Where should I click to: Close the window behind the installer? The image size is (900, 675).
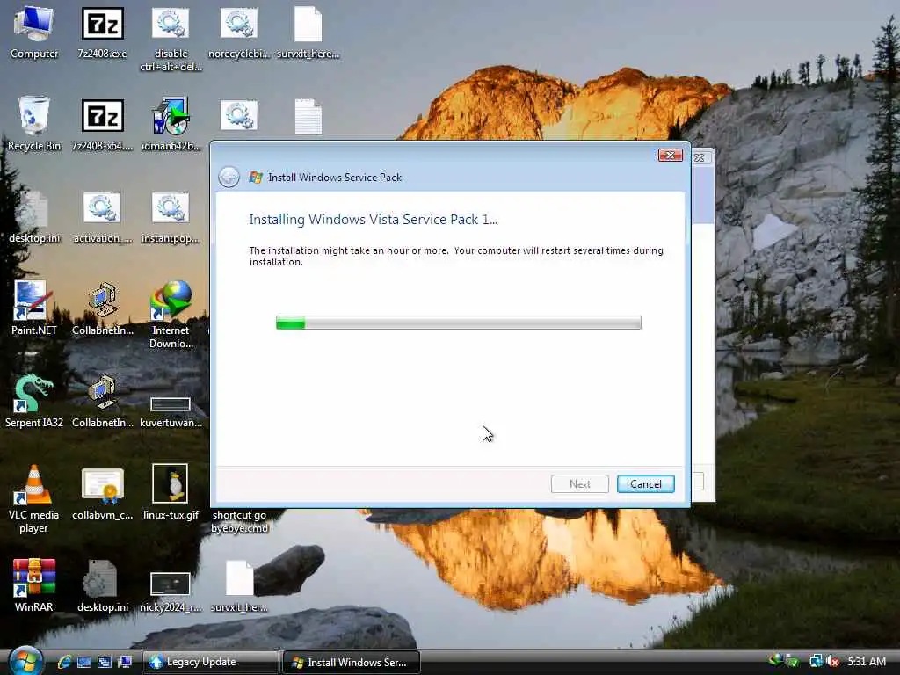700,157
